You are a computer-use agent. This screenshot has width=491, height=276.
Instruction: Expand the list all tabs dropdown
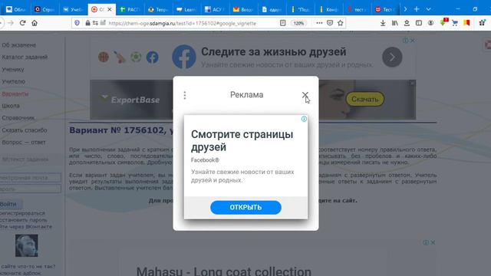tap(428, 9)
